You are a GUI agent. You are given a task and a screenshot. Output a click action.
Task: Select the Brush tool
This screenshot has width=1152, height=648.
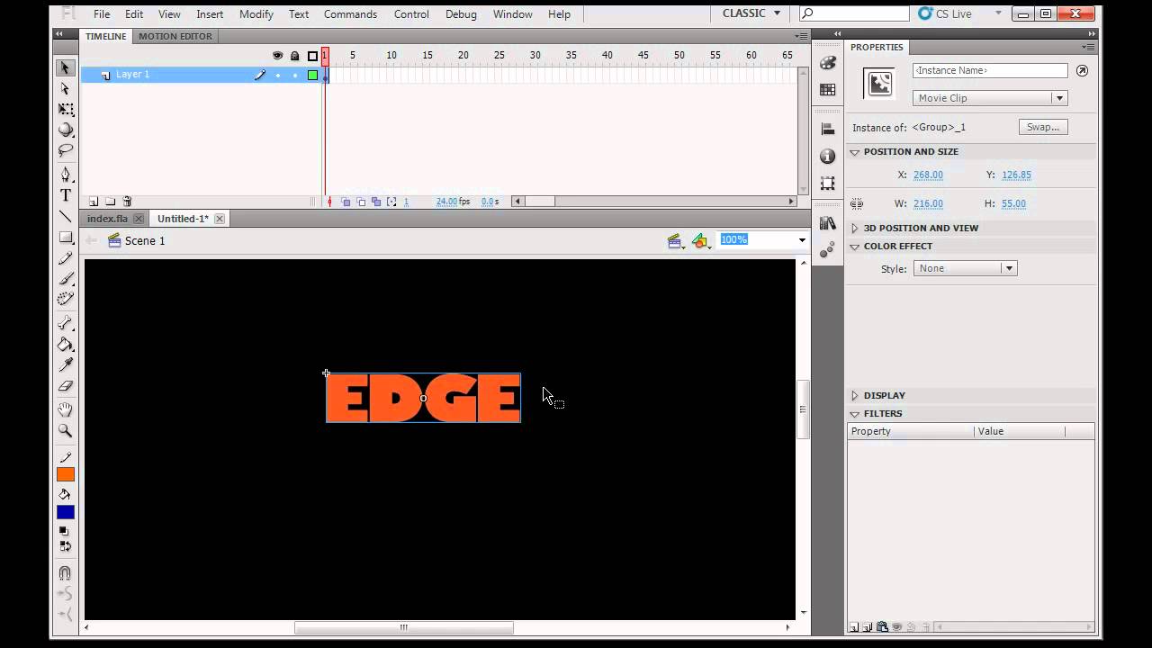(x=66, y=279)
